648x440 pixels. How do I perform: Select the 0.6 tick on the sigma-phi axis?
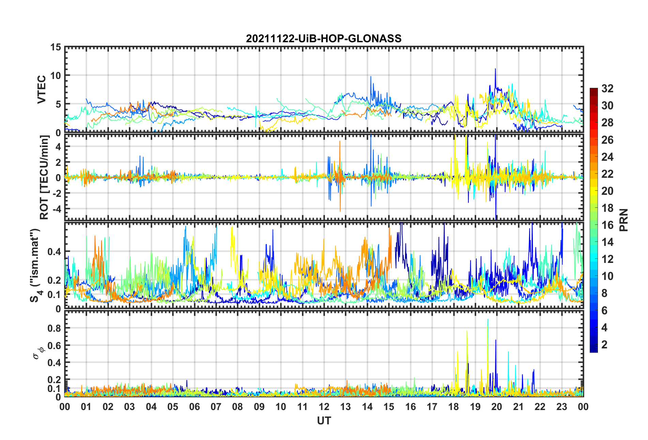(54, 346)
